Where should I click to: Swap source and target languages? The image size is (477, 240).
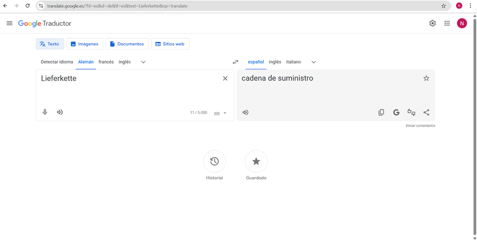(x=236, y=62)
